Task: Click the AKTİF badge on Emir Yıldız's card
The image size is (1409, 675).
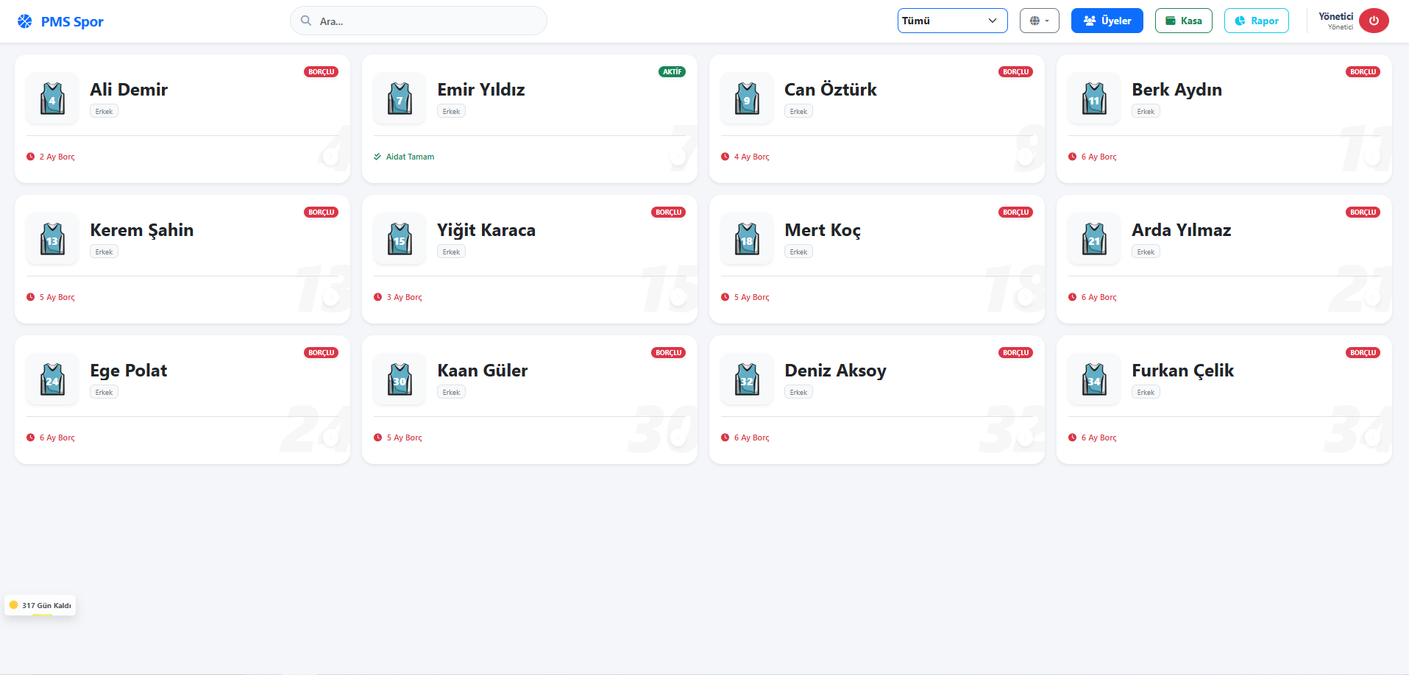Action: pyautogui.click(x=672, y=72)
